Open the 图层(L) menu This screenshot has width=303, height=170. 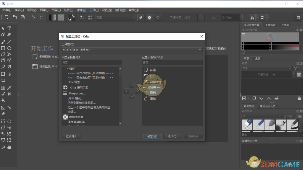coord(56,10)
